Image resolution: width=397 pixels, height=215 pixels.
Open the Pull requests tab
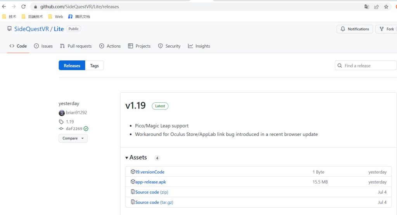click(76, 46)
